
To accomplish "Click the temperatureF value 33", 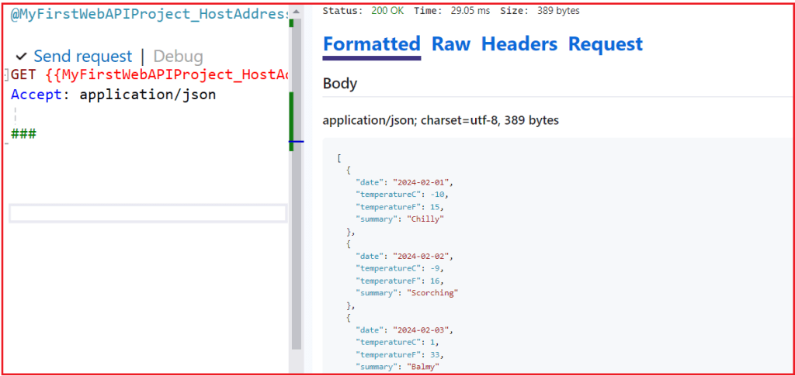I will click(x=436, y=354).
